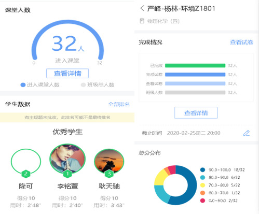
Task: Click the document icon beside 物理化学（四）
Action: click(142, 21)
